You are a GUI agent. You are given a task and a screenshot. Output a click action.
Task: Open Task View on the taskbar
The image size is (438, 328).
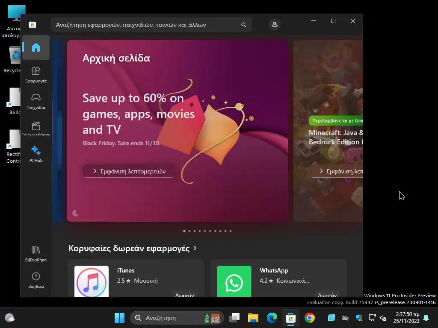234,318
